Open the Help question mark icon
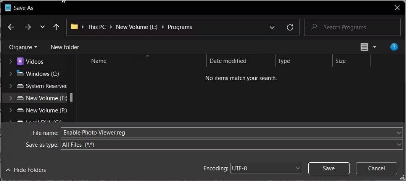Viewport: 406px width, 181px height. pos(394,47)
